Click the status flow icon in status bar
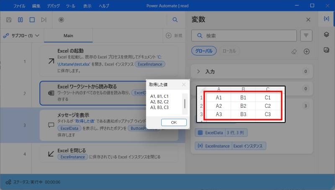This screenshot has width=335, height=190. (x=8, y=182)
